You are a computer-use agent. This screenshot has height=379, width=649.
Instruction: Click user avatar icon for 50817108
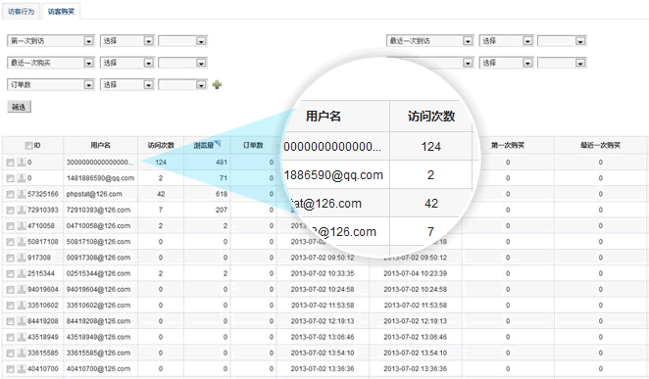pos(22,242)
